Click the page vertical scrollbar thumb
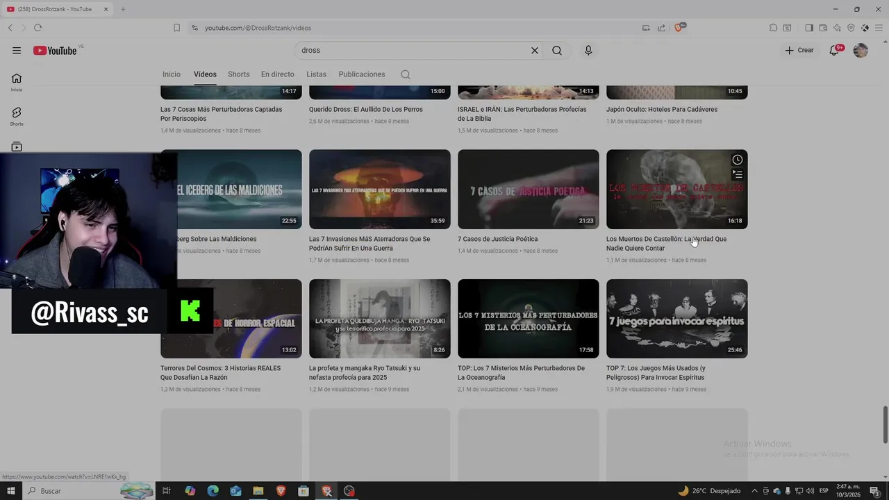The height and width of the screenshot is (500, 889). tap(886, 424)
